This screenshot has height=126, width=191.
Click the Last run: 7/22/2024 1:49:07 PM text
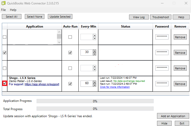(118, 78)
